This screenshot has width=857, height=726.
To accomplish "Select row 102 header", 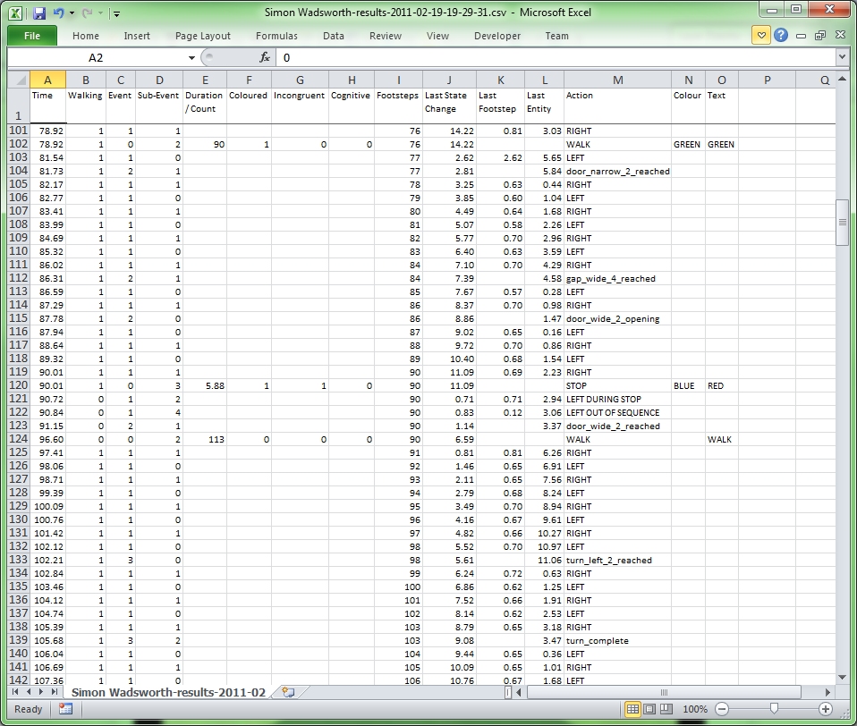I will click(x=19, y=144).
